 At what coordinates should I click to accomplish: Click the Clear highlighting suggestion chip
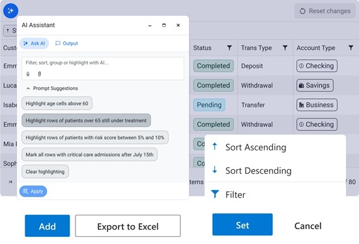pos(45,172)
